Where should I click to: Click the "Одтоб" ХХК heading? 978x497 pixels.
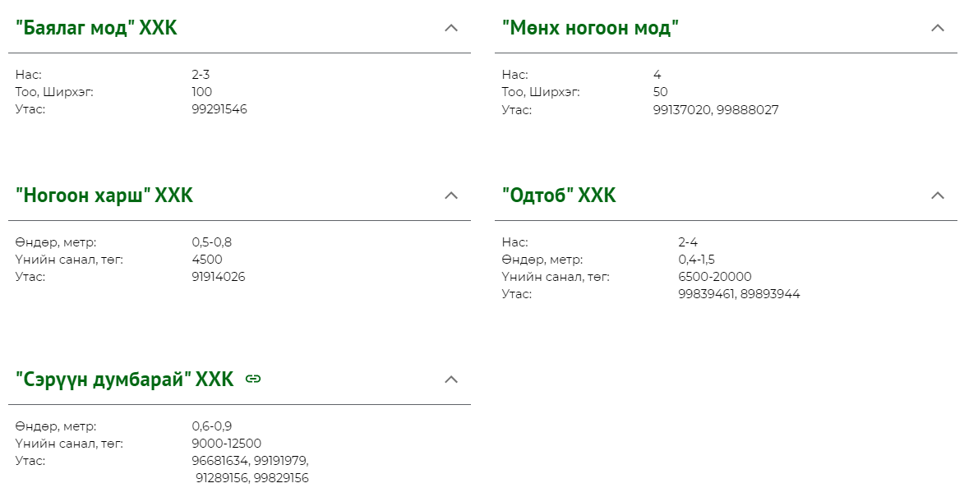tap(559, 196)
